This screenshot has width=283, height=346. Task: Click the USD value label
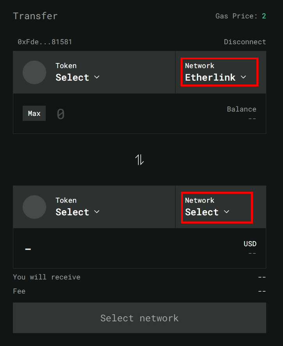pyautogui.click(x=250, y=243)
